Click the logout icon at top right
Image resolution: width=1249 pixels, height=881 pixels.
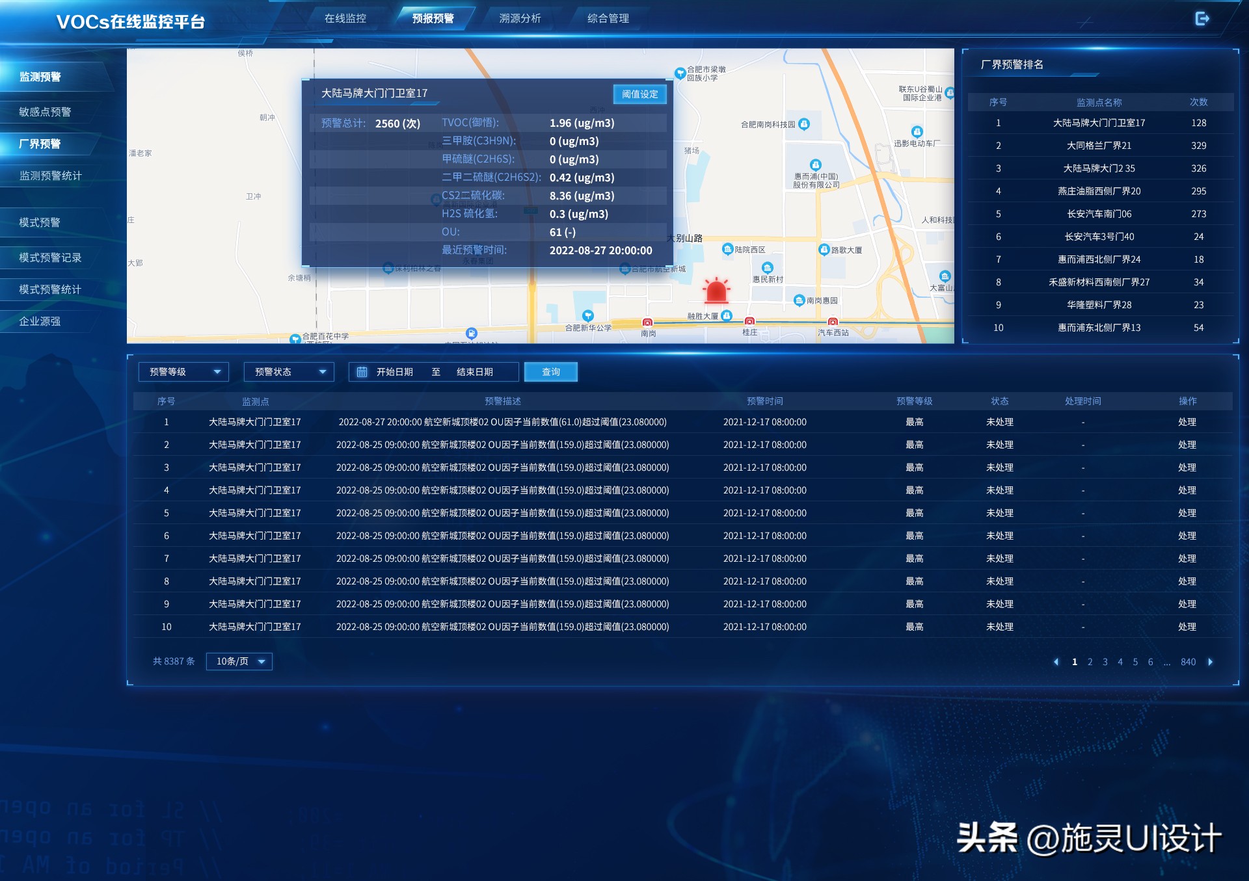(x=1203, y=20)
